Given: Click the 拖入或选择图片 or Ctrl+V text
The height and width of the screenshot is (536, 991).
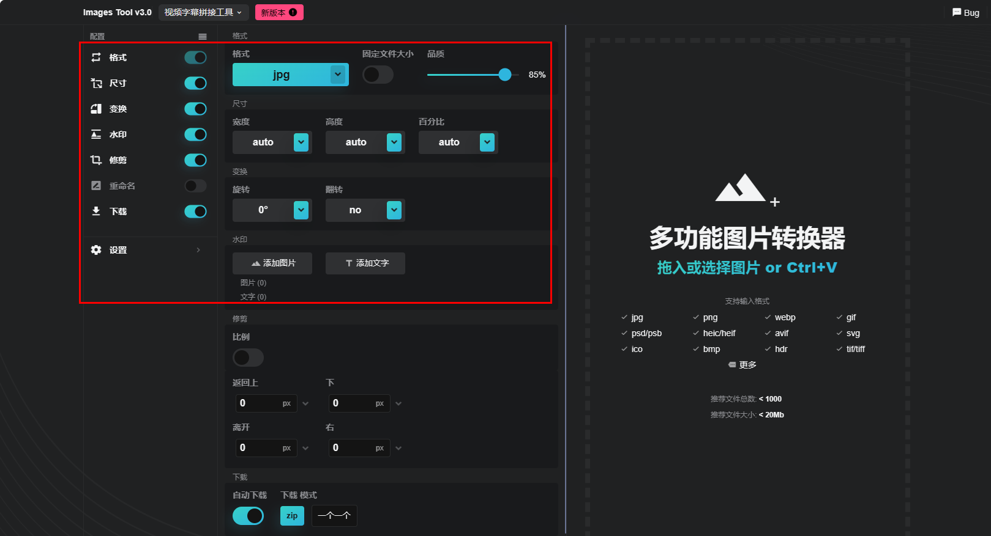Looking at the screenshot, I should (747, 268).
